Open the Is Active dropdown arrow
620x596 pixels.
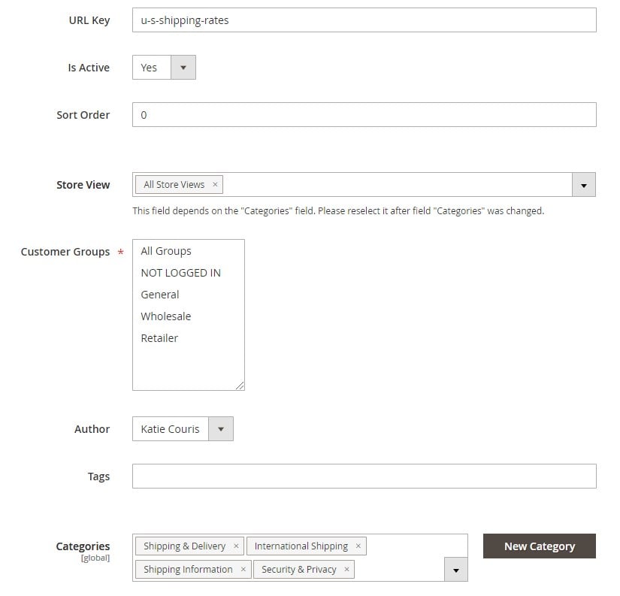(x=183, y=68)
